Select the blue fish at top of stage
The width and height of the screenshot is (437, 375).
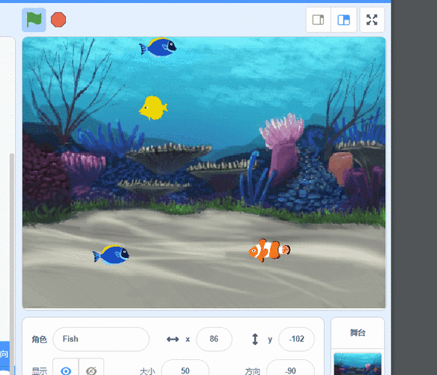[158, 47]
